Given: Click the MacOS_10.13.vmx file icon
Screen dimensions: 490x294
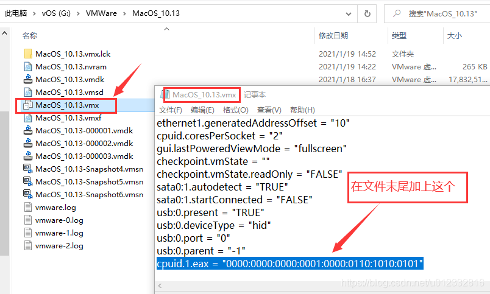Looking at the screenshot, I should 28,105.
